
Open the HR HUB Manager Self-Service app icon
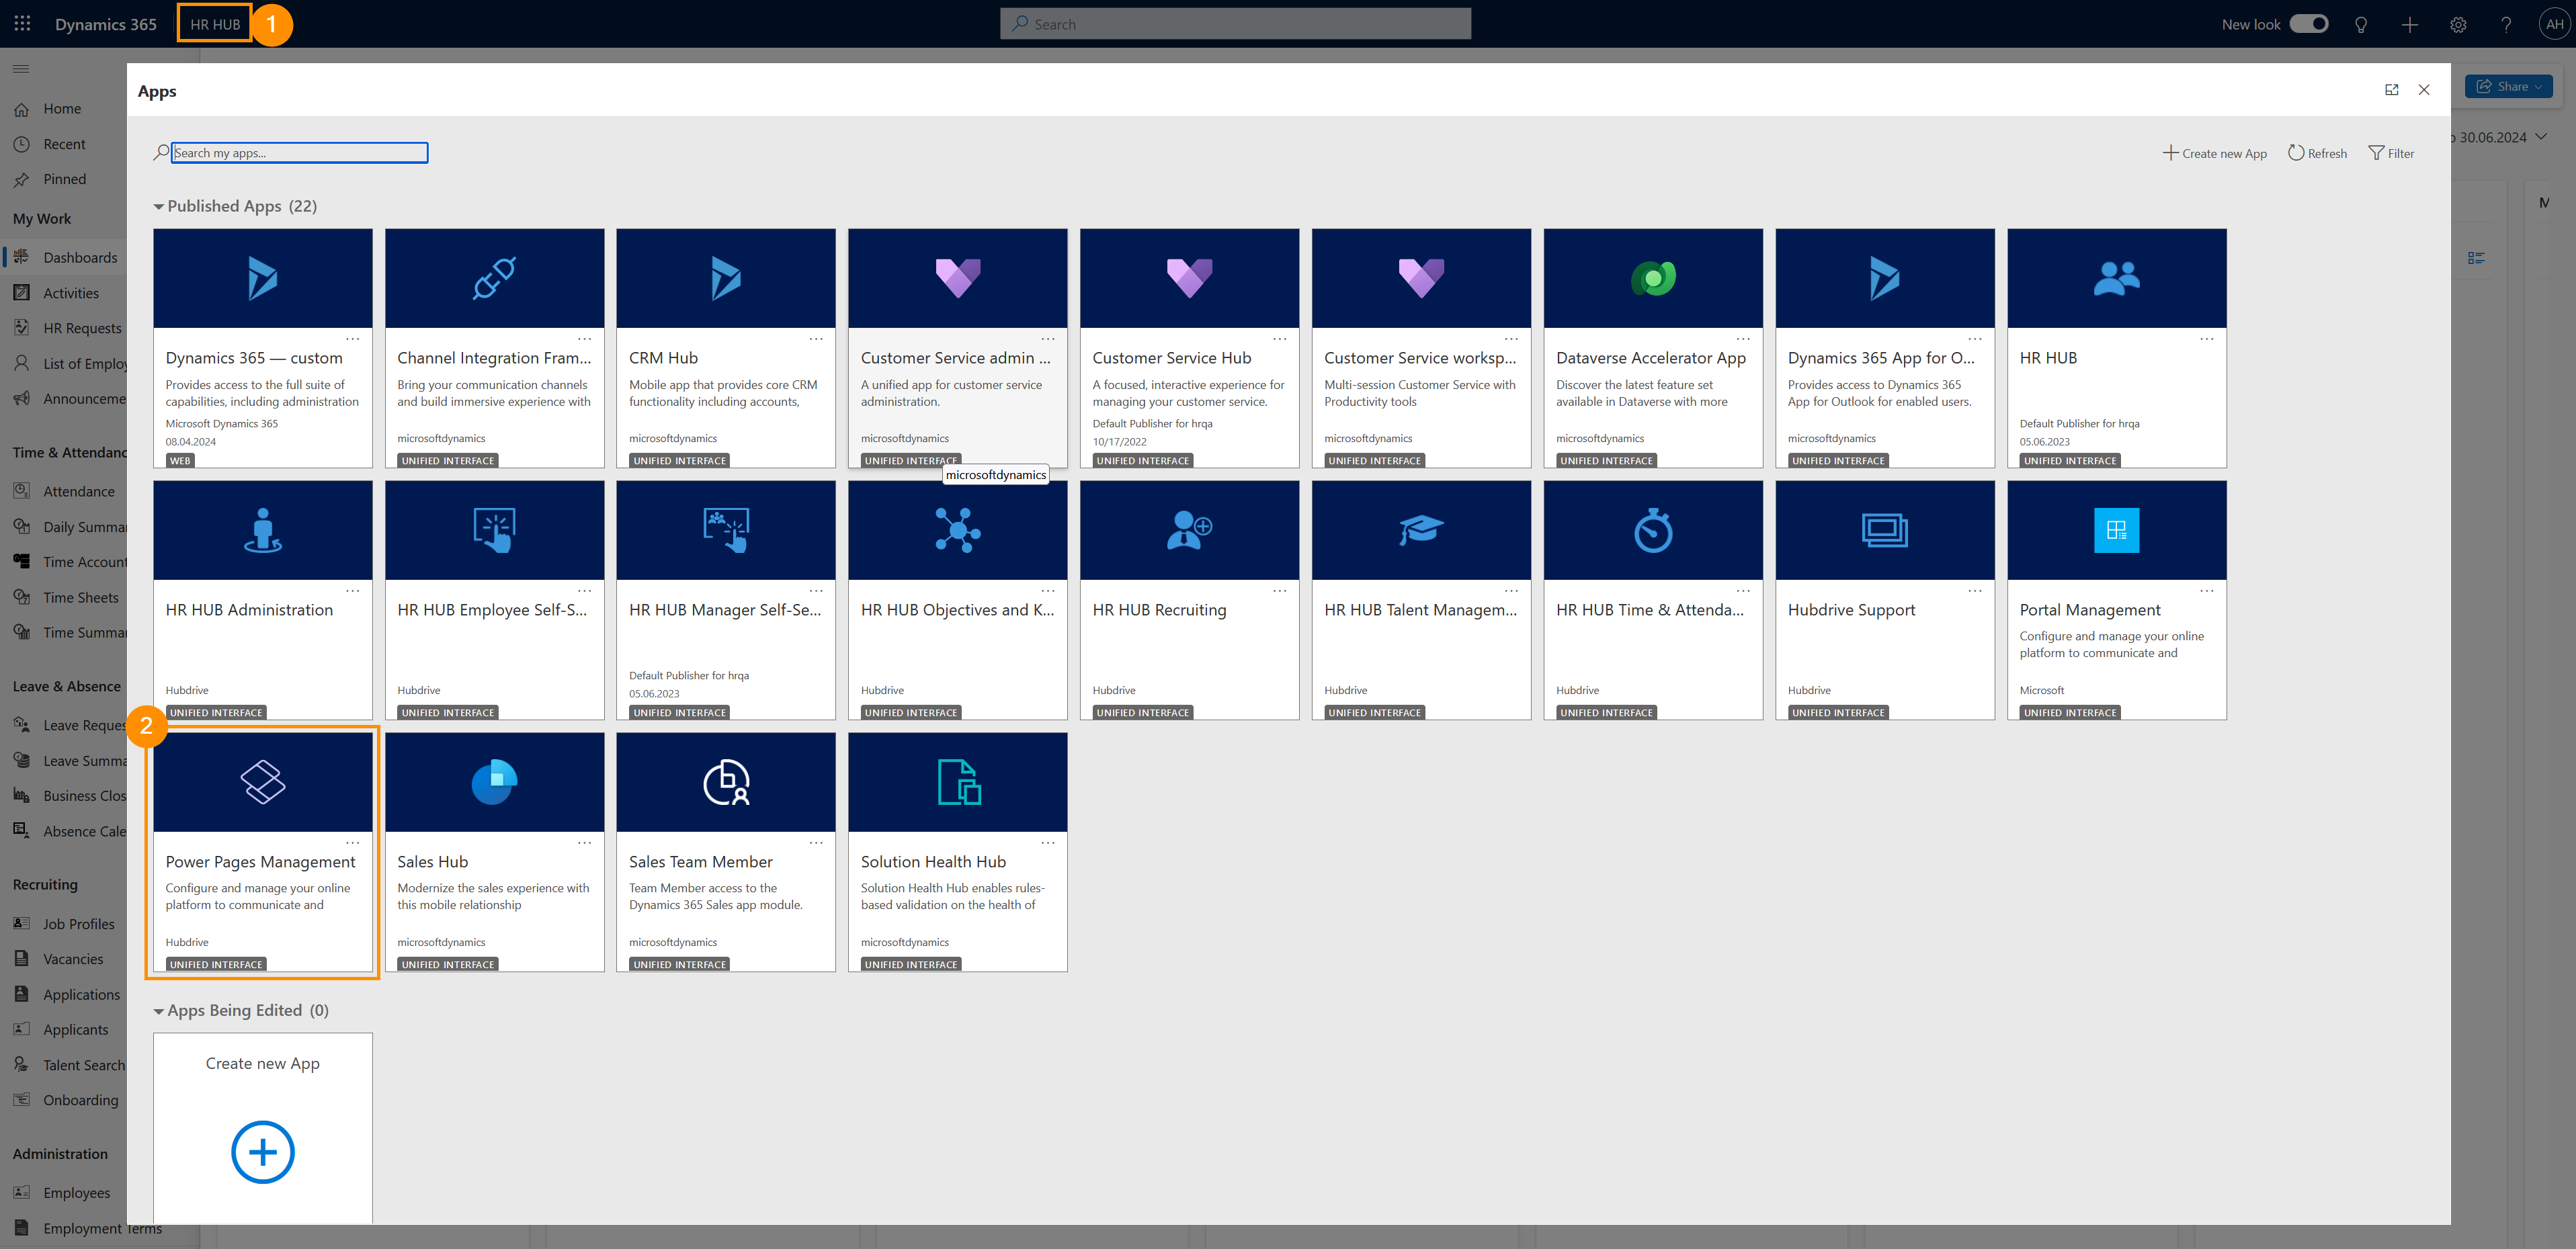[x=726, y=530]
